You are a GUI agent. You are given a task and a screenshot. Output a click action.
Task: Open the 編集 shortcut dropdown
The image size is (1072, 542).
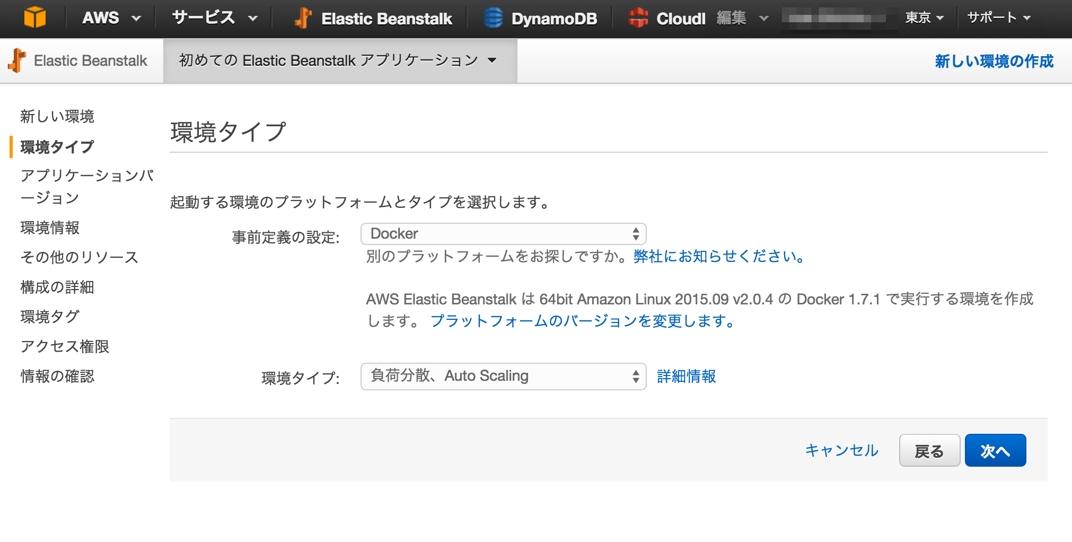[742, 18]
